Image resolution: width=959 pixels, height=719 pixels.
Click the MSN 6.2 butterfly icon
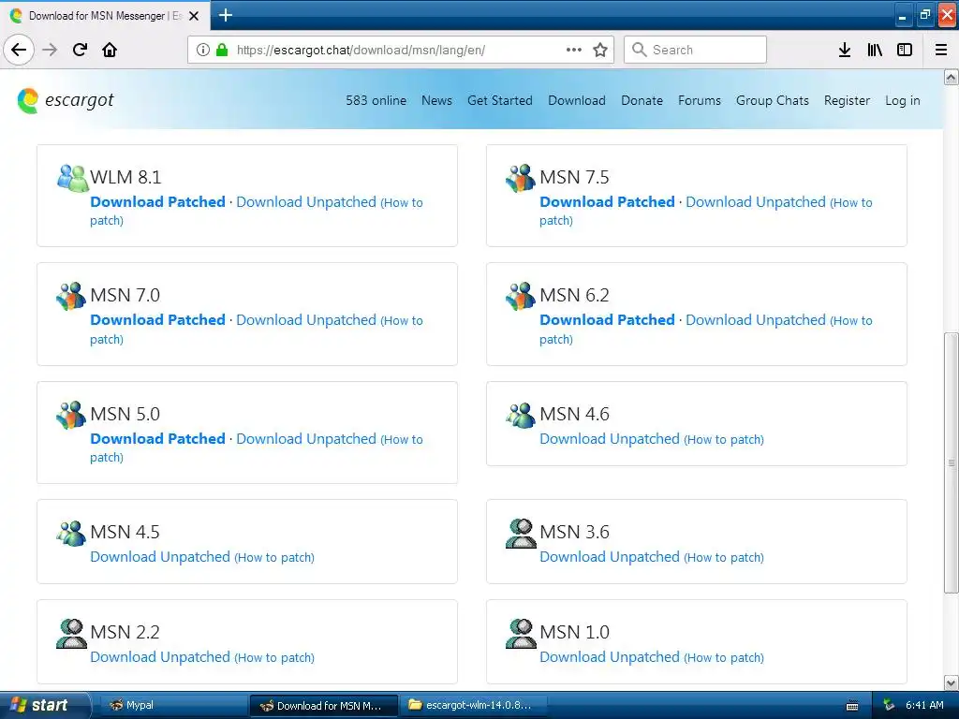[x=521, y=296]
